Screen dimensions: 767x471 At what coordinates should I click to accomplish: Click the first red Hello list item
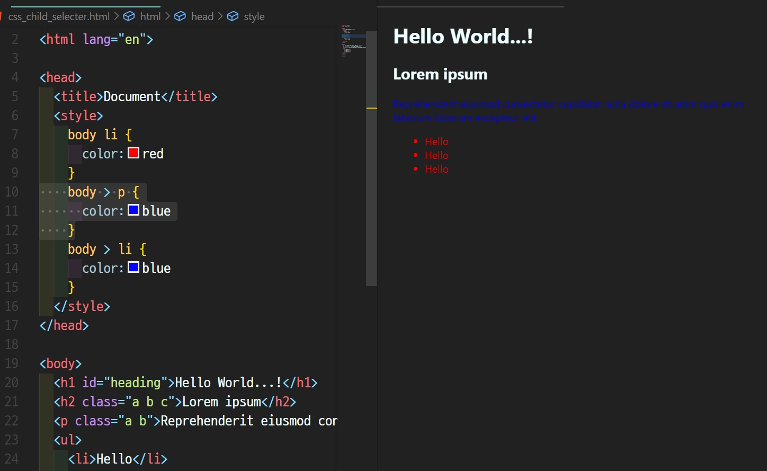[x=436, y=141]
